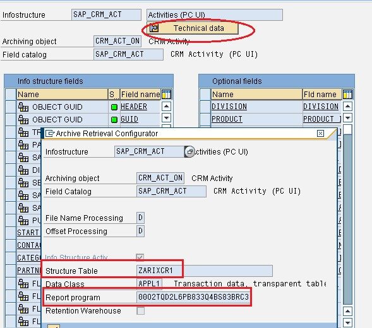The height and width of the screenshot is (328, 372).
Task: Click the Optional fields Name column header
Action: tap(256, 95)
